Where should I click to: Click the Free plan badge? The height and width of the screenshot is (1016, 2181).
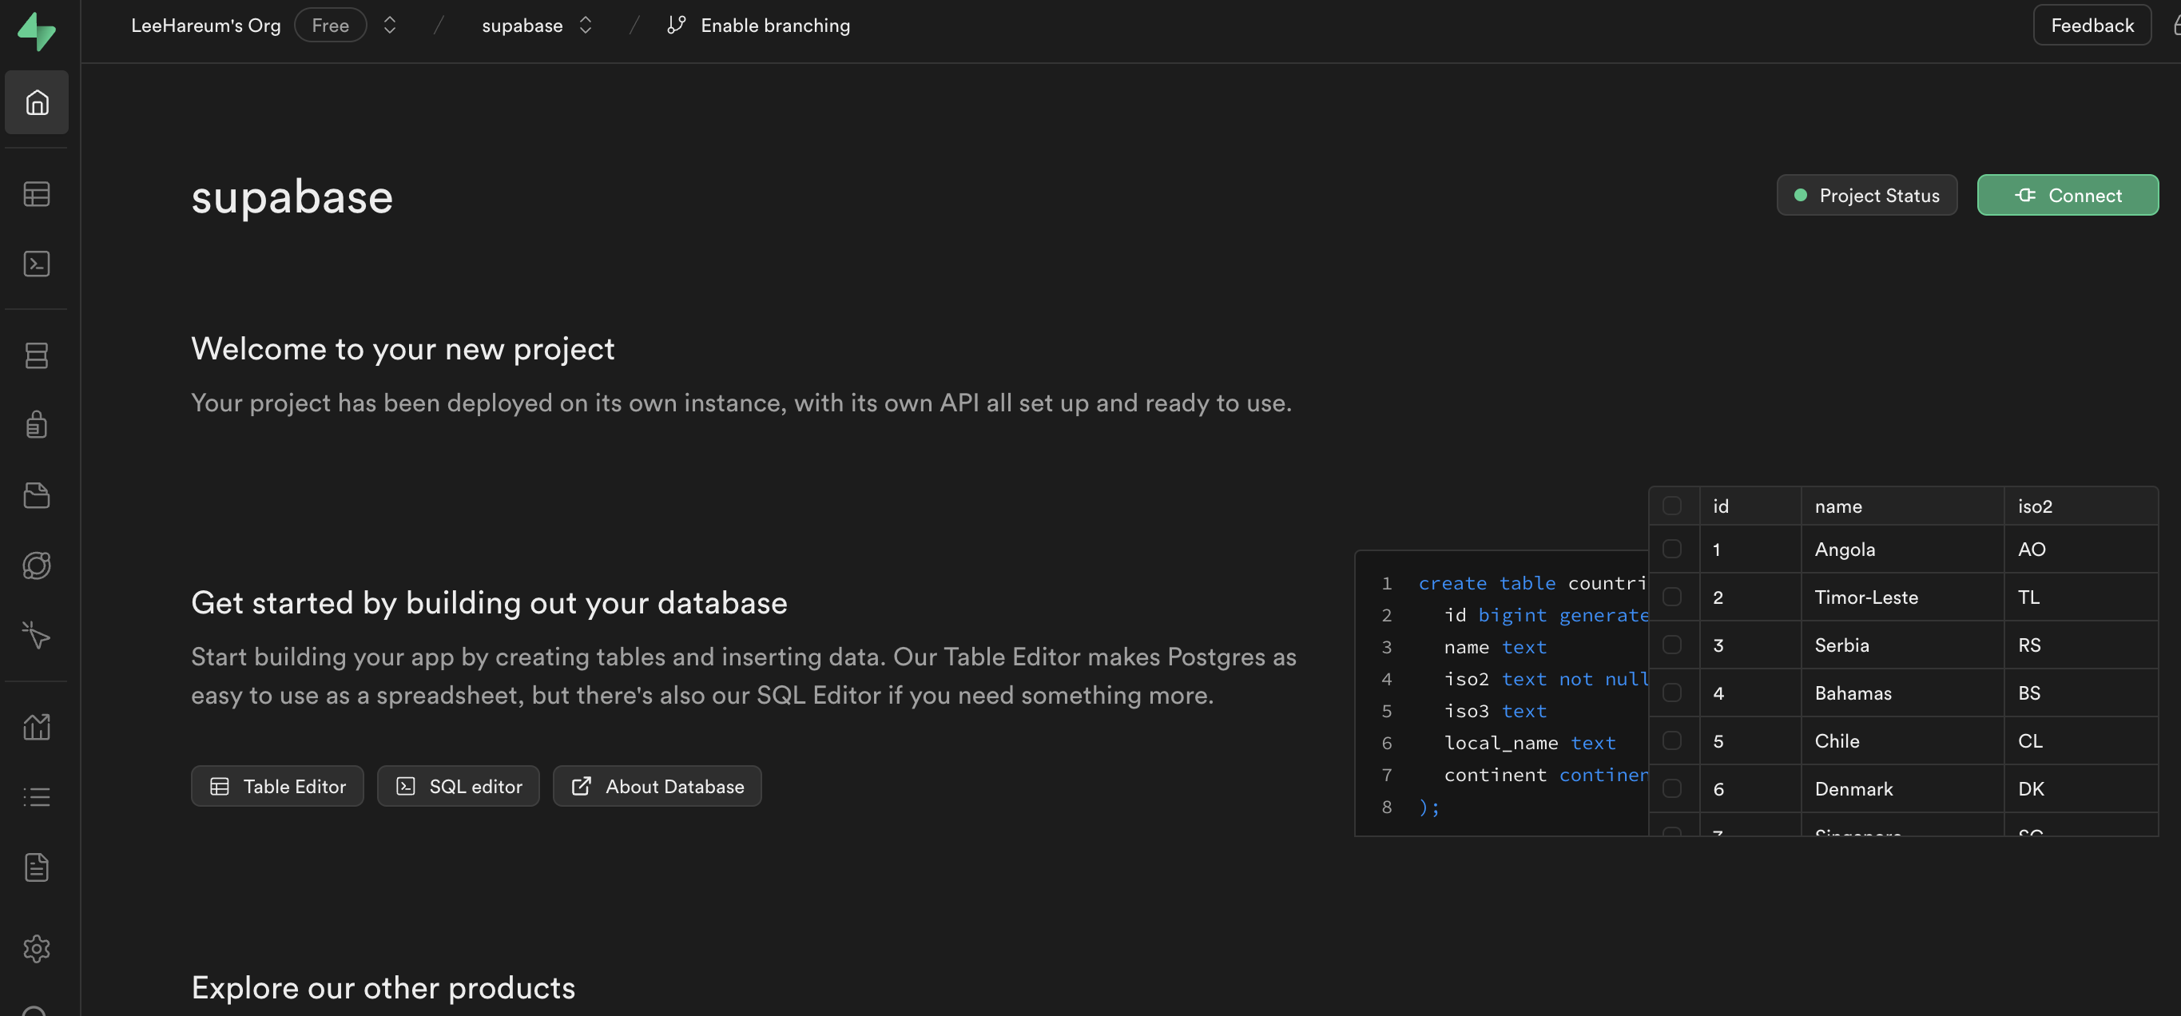click(x=330, y=26)
